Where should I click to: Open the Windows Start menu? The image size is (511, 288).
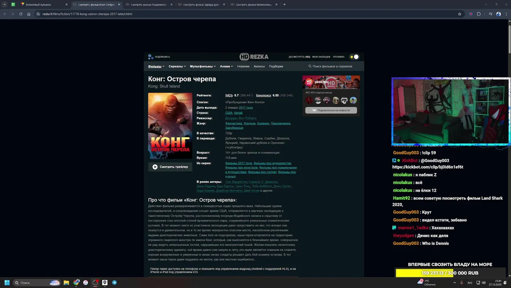[x=7, y=283]
